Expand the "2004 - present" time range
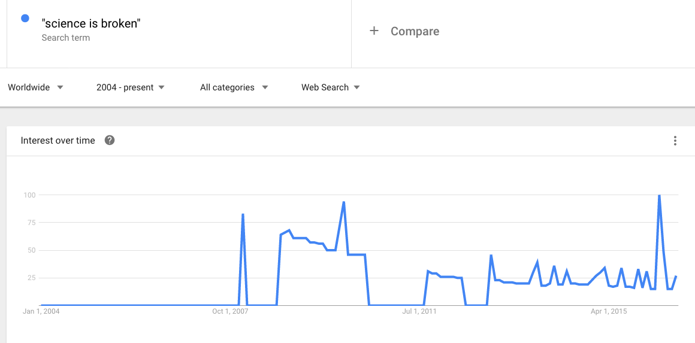Viewport: 695px width, 343px height. (x=130, y=87)
